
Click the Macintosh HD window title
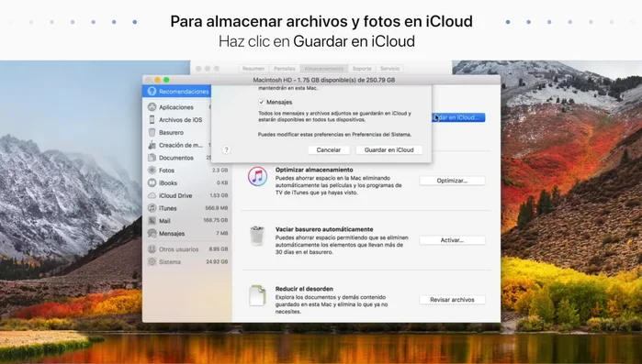(x=324, y=80)
